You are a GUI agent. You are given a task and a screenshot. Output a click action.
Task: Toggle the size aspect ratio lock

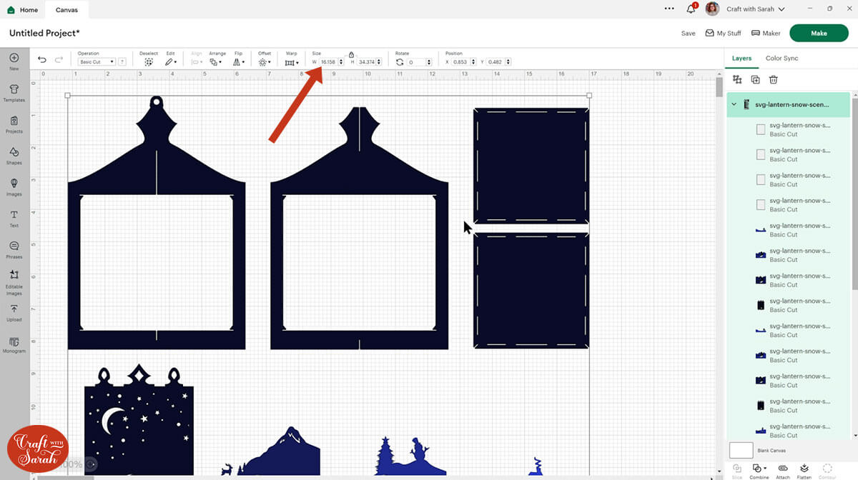351,55
